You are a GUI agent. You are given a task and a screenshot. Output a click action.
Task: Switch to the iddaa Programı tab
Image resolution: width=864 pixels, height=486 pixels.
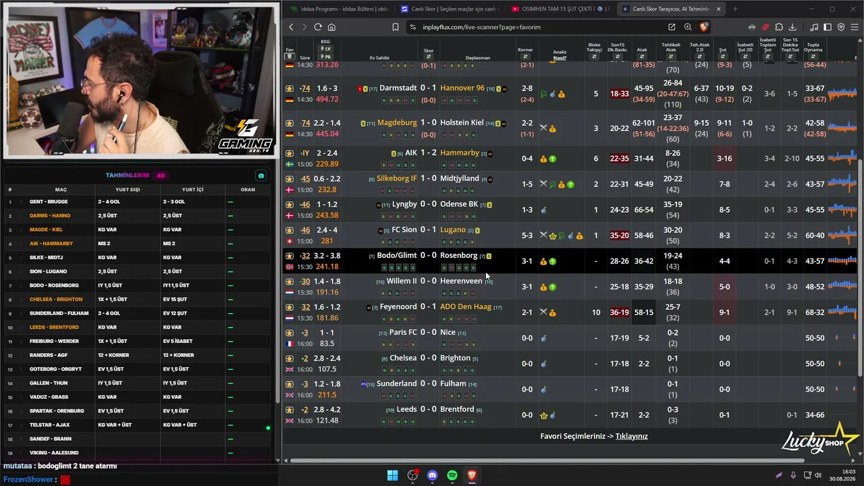(x=339, y=9)
